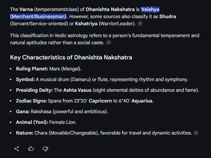
Task: Click the 'Symbol:' bullet label
Action: pos(25,79)
